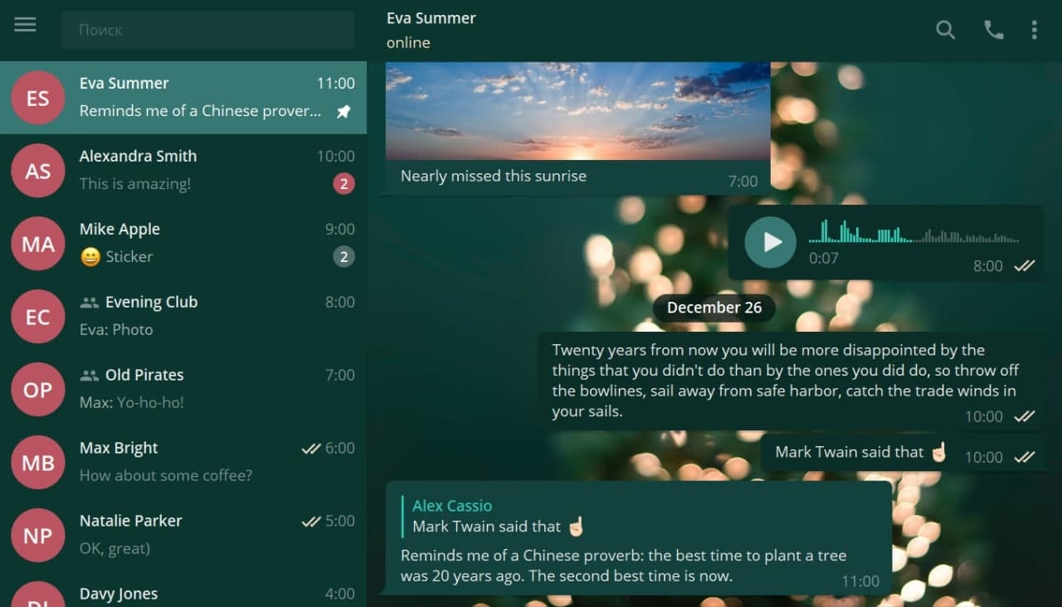Click the pin icon on Eva Summer chat
The image size is (1062, 607).
[343, 111]
